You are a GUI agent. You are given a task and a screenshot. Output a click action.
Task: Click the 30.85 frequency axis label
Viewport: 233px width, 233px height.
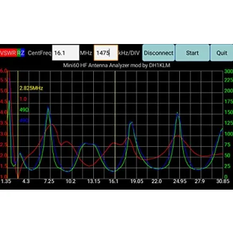pyautogui.click(x=223, y=181)
